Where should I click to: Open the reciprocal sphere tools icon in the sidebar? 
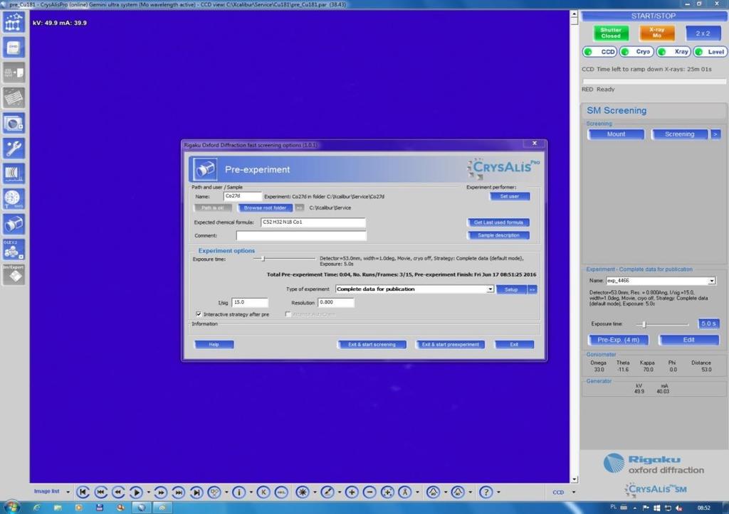[x=14, y=199]
